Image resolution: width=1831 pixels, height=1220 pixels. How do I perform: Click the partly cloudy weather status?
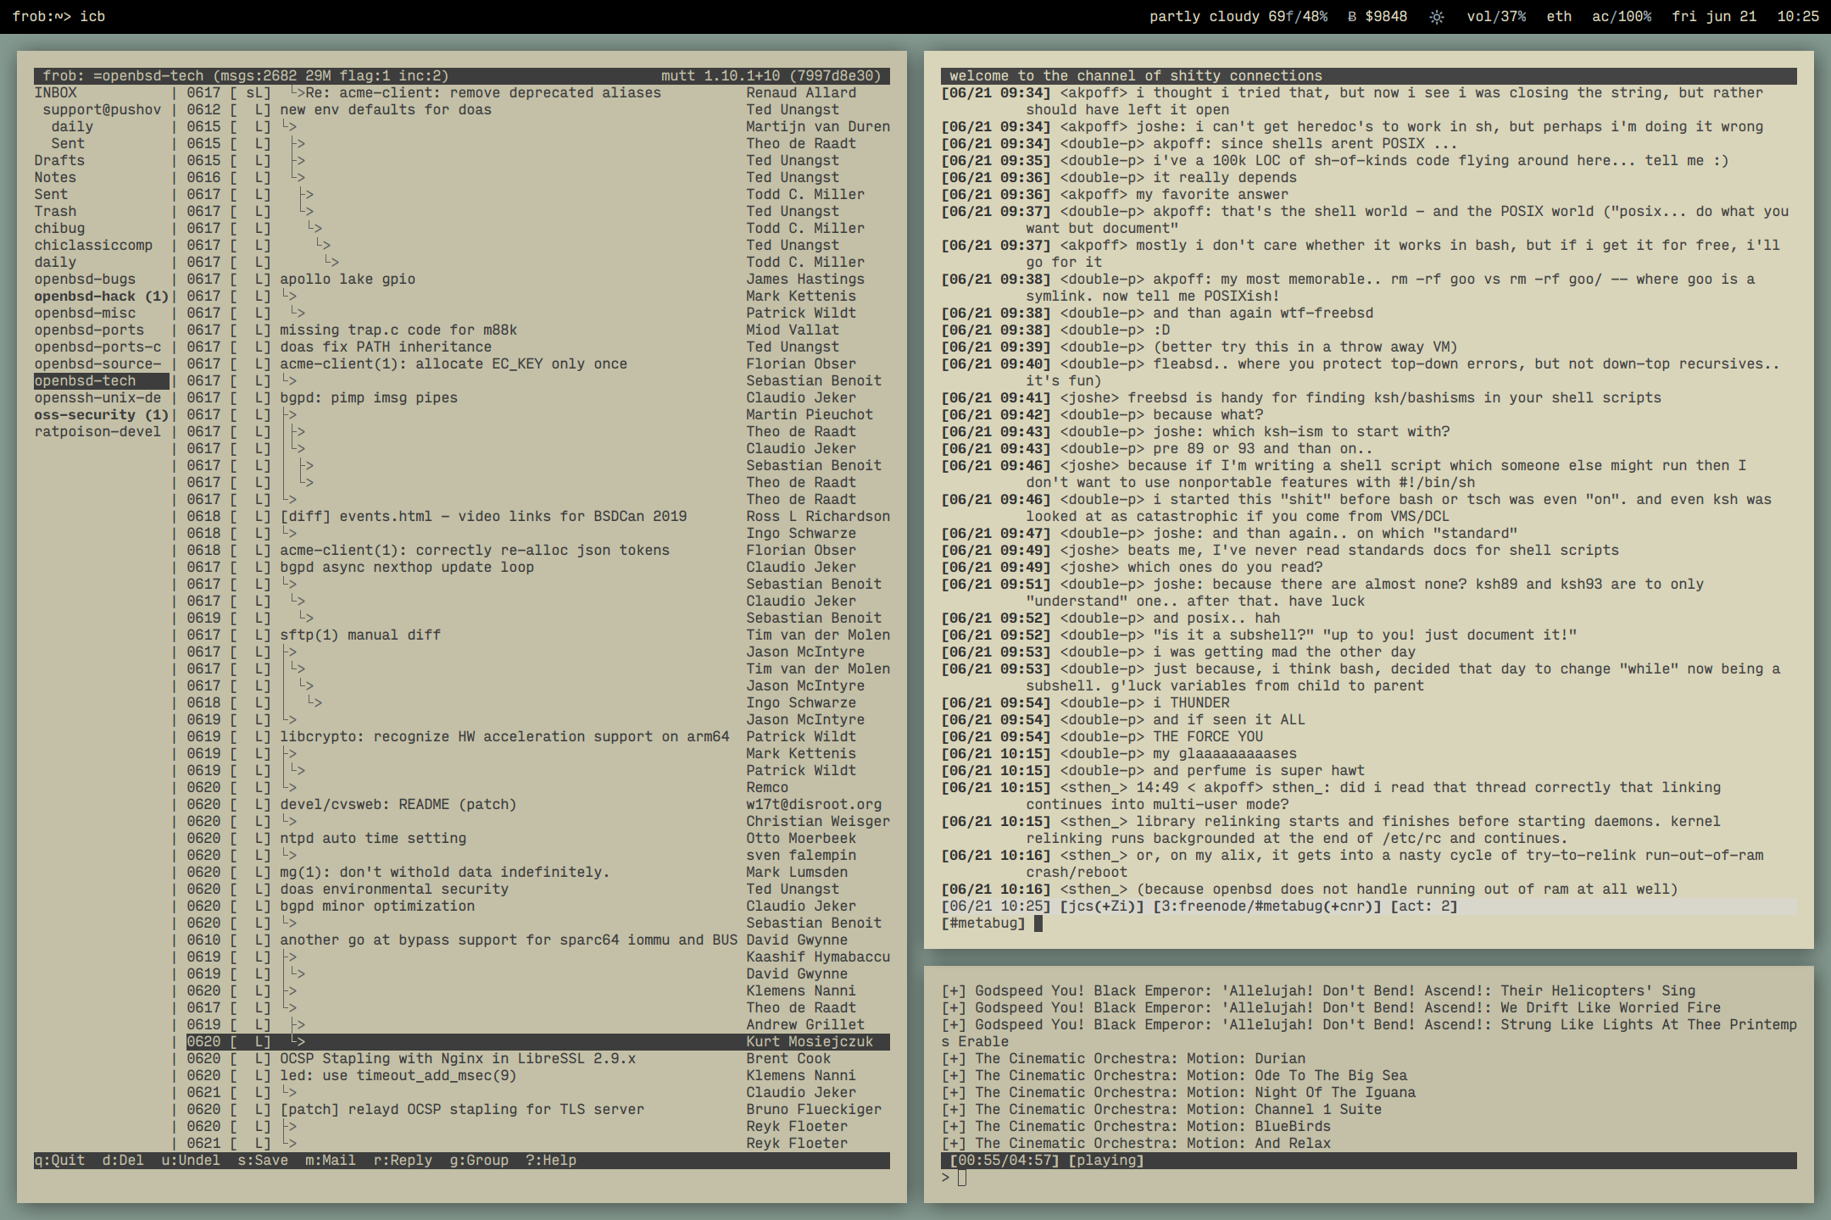1238,17
